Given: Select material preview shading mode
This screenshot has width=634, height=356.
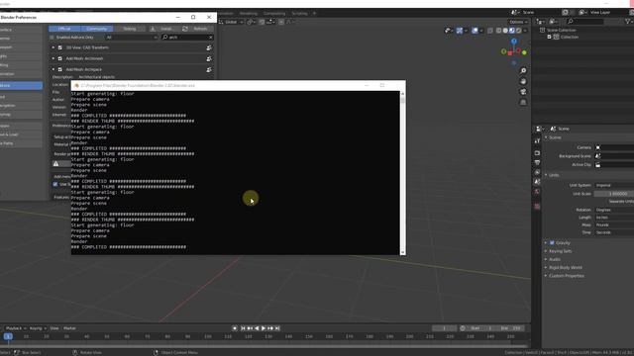Looking at the screenshot, I should tap(512, 31).
